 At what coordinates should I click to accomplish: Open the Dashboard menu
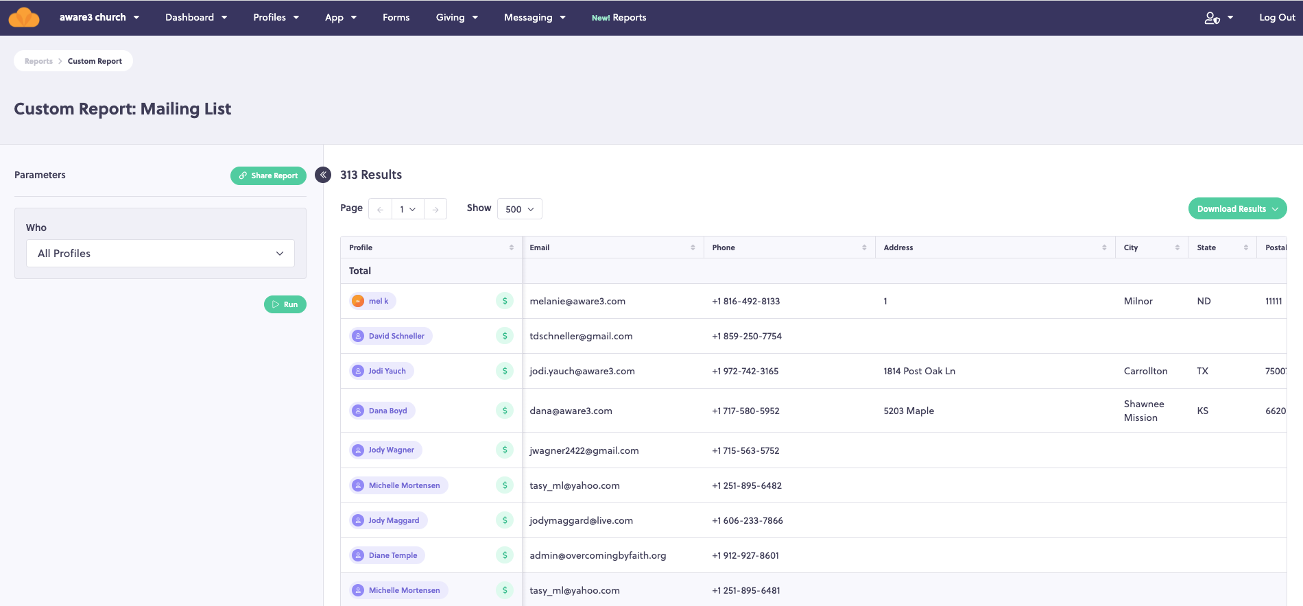[x=196, y=17]
